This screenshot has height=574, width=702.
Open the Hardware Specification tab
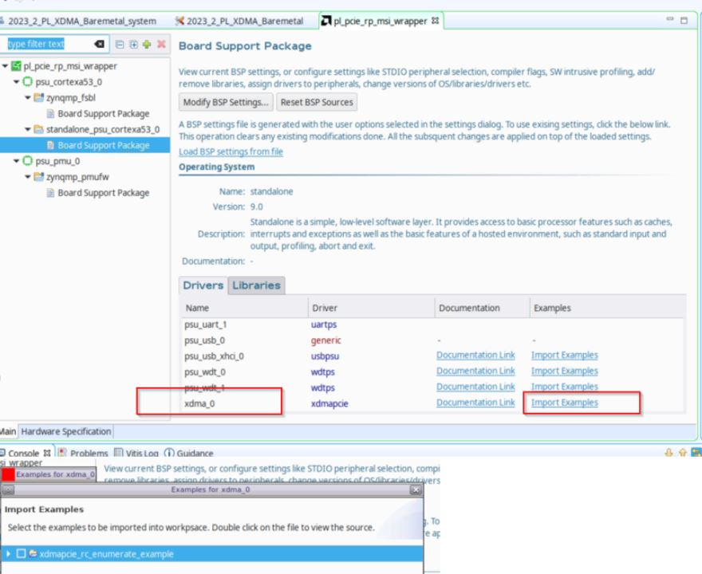click(x=67, y=431)
